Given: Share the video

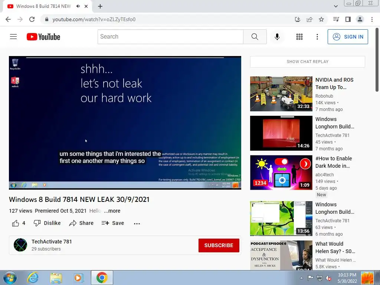Looking at the screenshot, I should [x=81, y=223].
